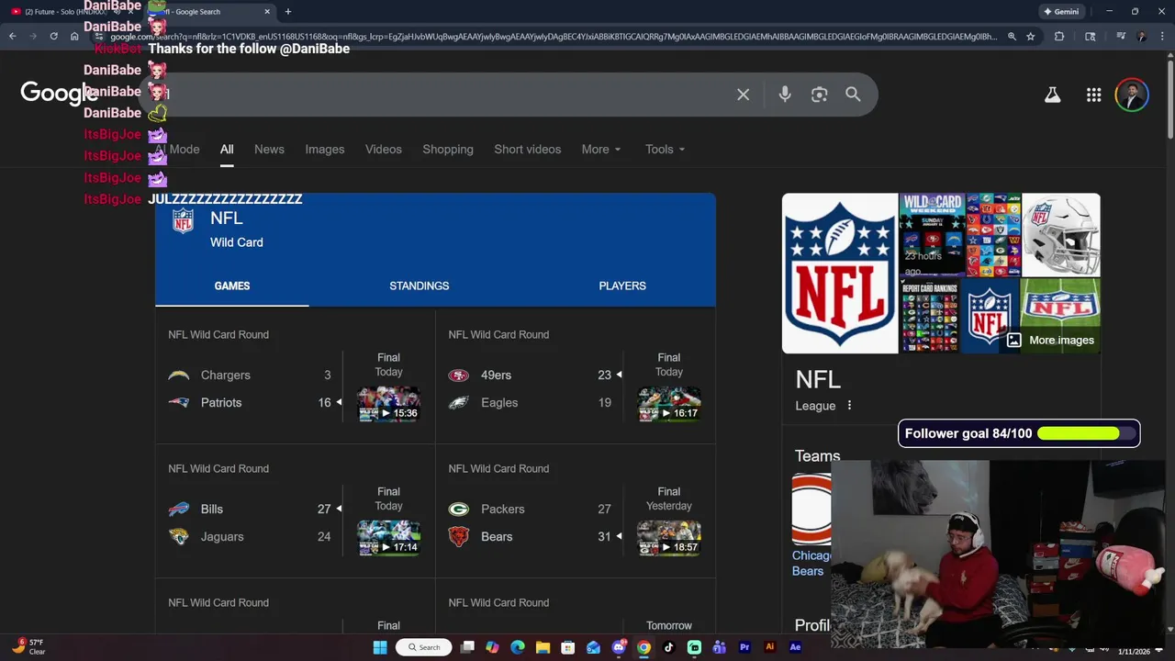Open the STANDINGS tab in NFL panel
This screenshot has width=1175, height=661.
pyautogui.click(x=420, y=286)
